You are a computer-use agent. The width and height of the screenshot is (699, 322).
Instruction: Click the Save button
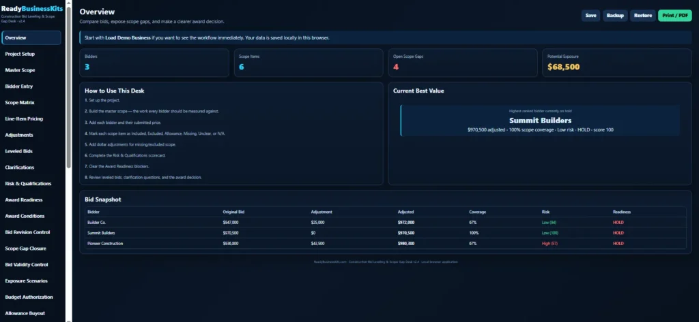[x=590, y=16]
